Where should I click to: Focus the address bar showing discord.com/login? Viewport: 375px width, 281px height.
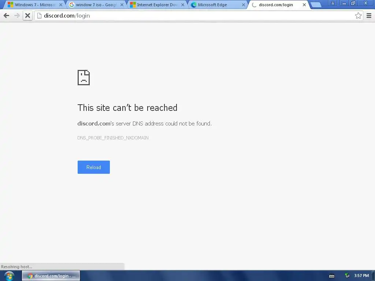click(x=198, y=16)
